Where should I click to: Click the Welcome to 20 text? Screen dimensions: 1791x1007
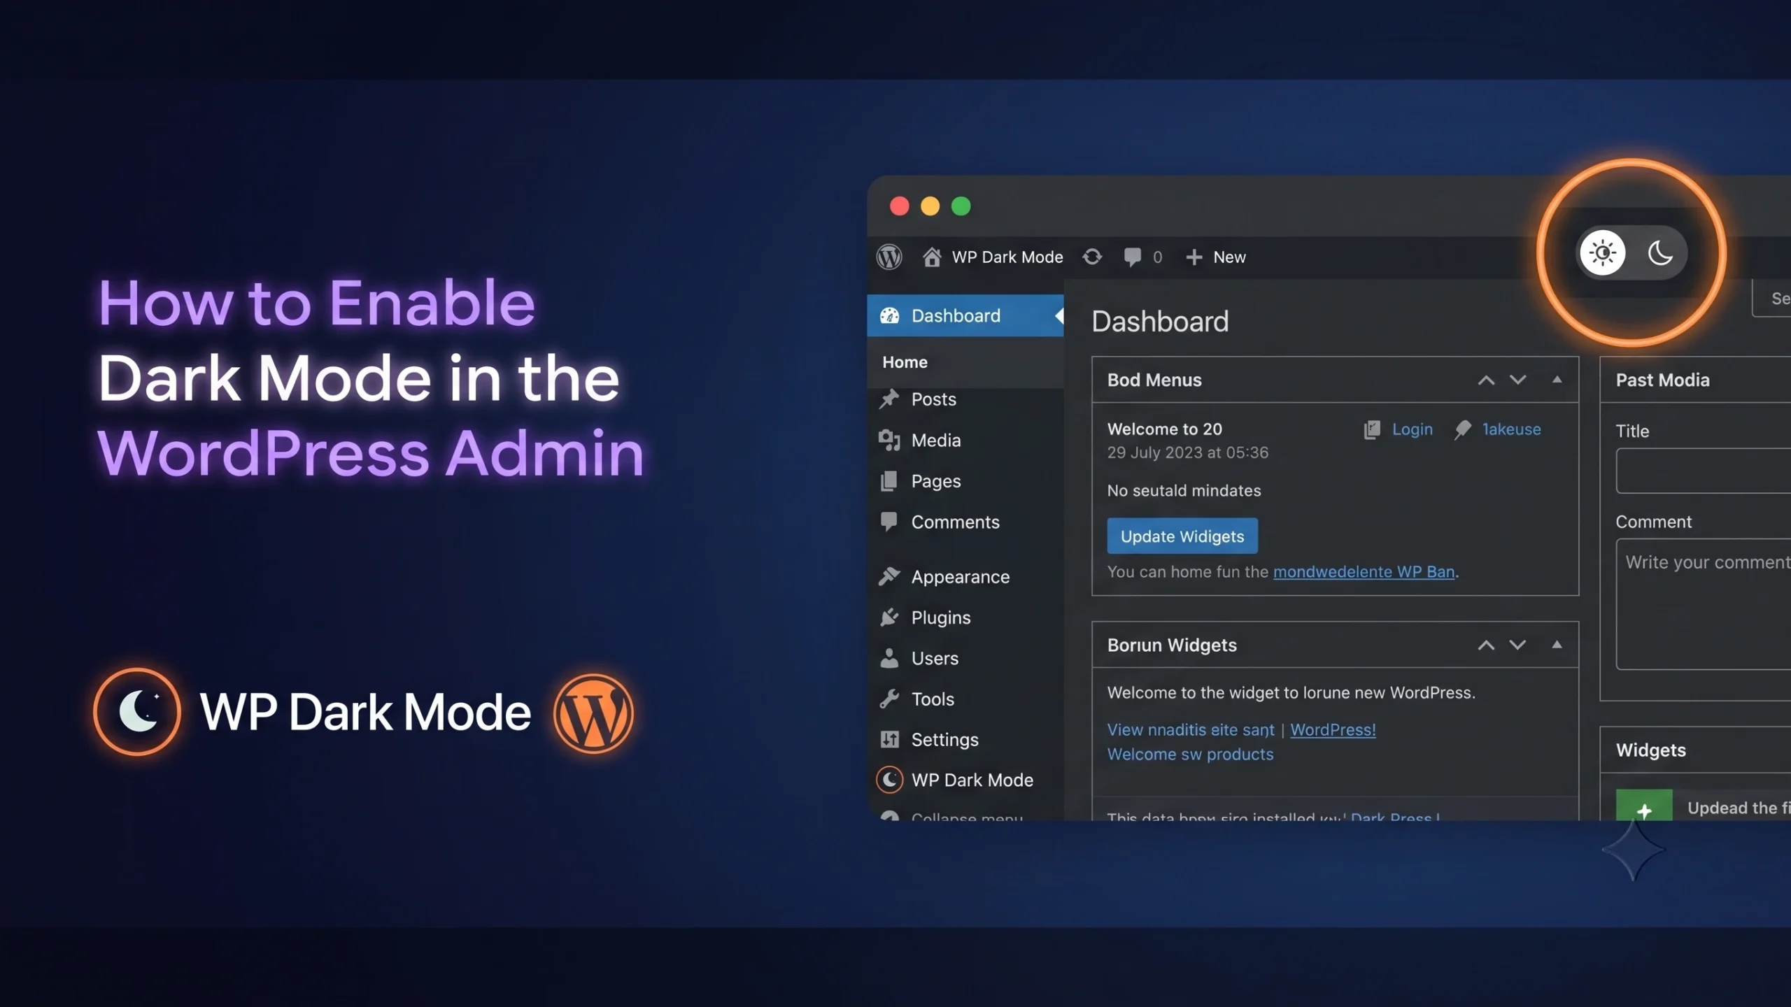click(1164, 429)
